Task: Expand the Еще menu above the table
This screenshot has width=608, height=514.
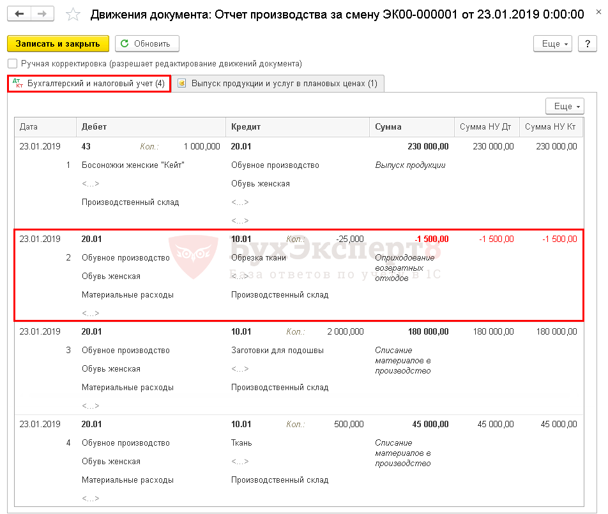Action: click(565, 107)
